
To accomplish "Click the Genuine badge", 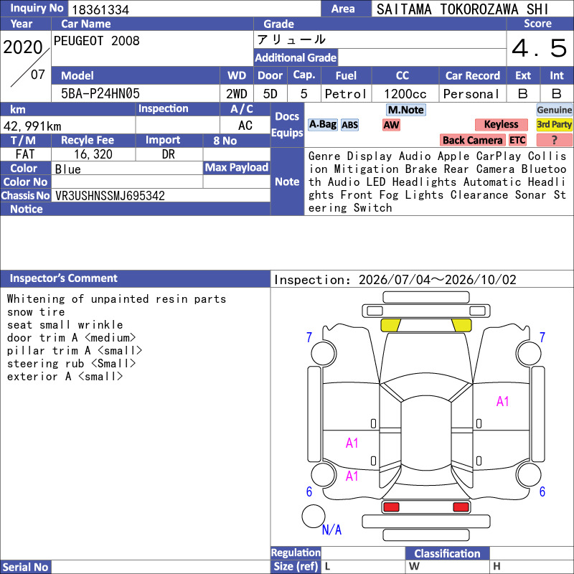I will pos(554,110).
